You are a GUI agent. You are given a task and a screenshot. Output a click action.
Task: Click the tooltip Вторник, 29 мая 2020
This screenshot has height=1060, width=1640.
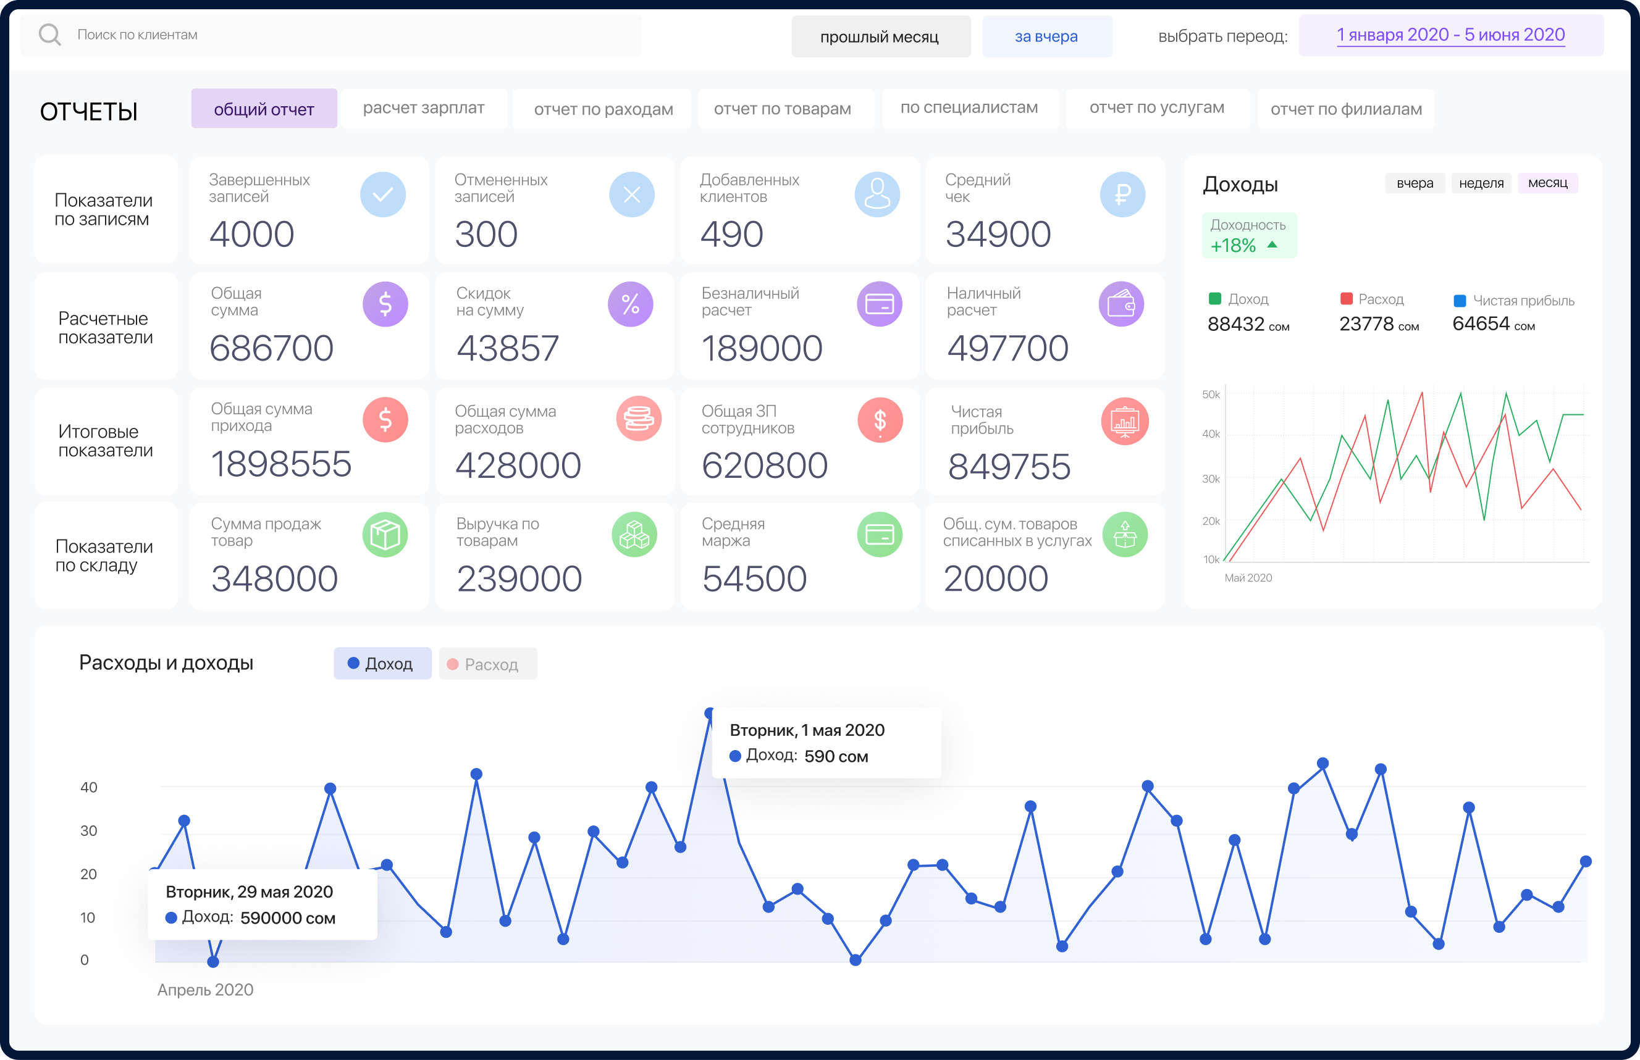pos(263,904)
